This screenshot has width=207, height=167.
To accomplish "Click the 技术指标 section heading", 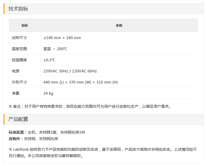I will (x=18, y=9).
